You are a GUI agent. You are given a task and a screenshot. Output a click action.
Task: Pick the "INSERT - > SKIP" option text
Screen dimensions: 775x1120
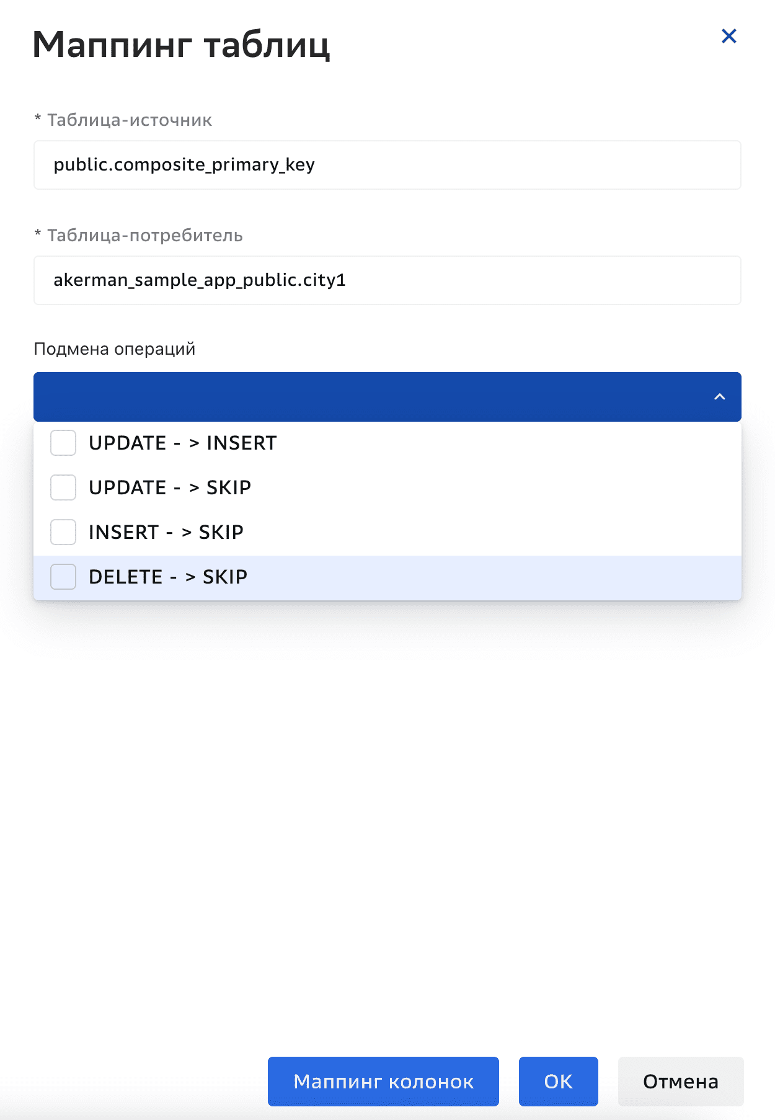click(166, 532)
